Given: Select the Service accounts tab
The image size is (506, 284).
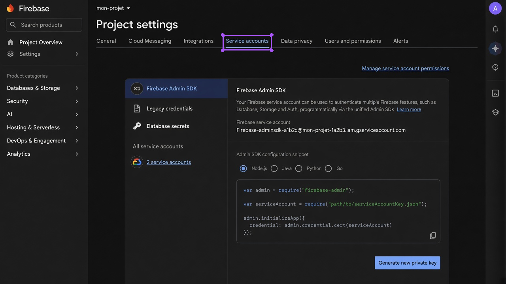Looking at the screenshot, I should pyautogui.click(x=247, y=41).
